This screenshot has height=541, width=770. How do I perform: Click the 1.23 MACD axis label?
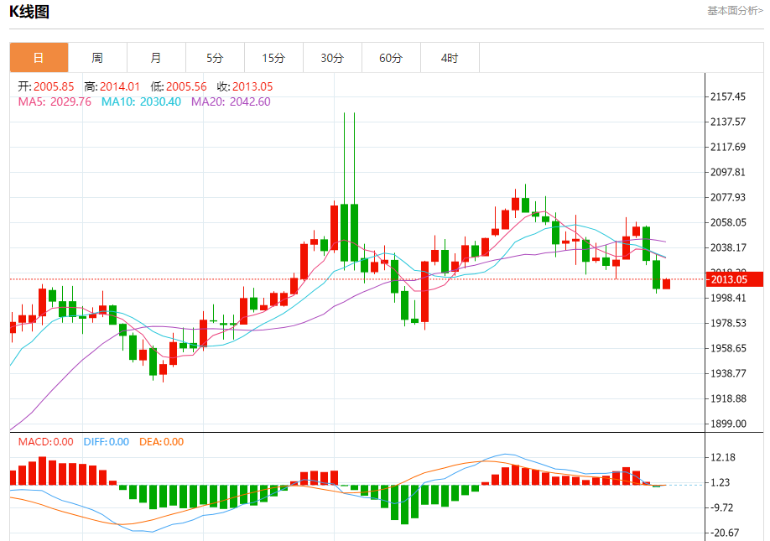(721, 482)
